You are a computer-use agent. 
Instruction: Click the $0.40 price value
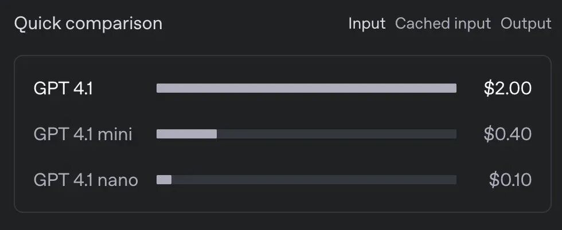pyautogui.click(x=508, y=134)
